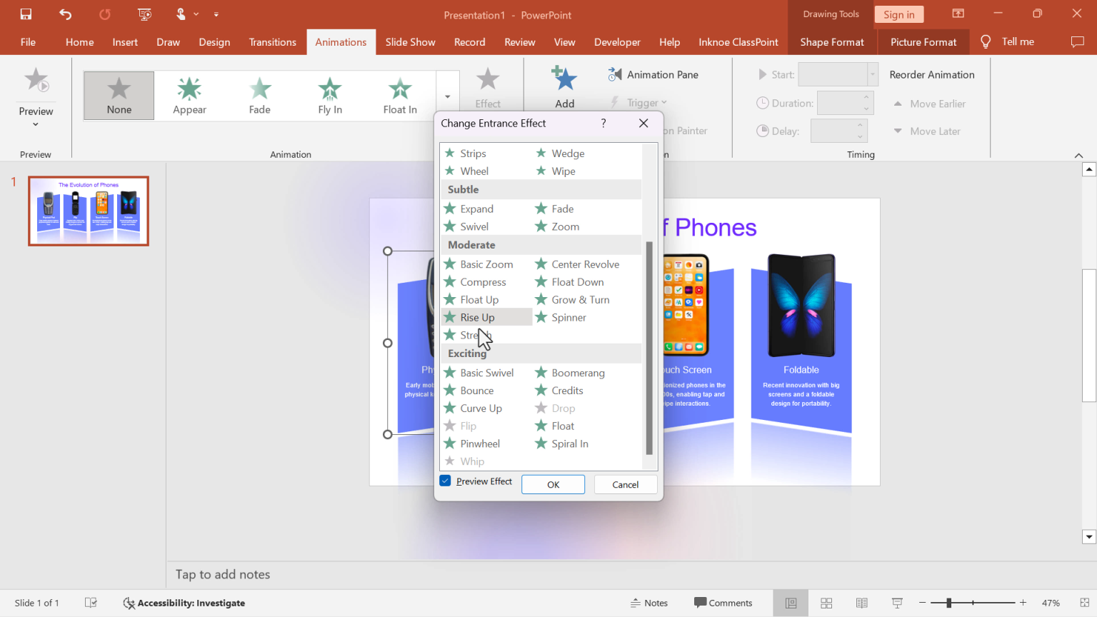Undo the last action
The image size is (1097, 617).
(64, 14)
